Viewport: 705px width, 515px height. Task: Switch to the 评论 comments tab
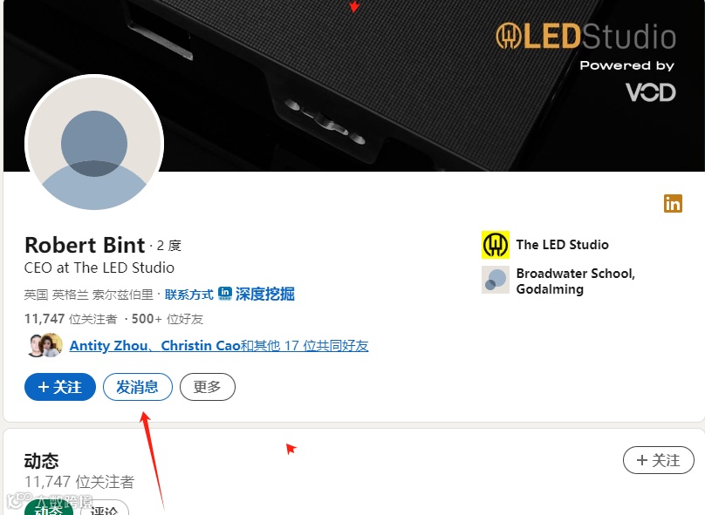point(105,509)
